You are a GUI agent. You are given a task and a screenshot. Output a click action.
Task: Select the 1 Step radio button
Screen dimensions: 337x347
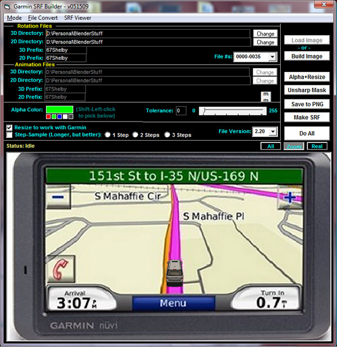point(108,134)
